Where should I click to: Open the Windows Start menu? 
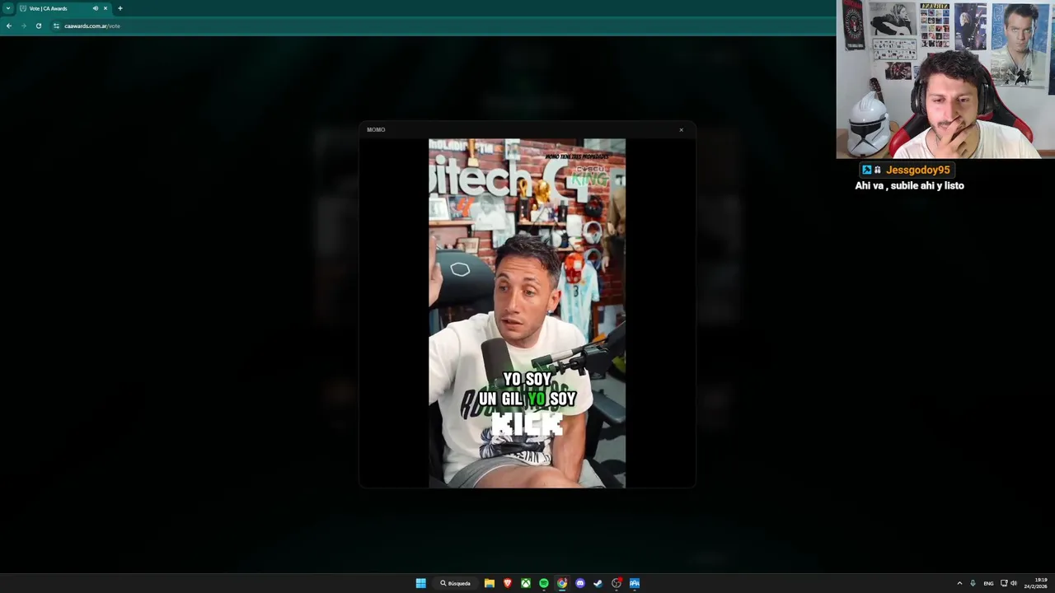click(420, 583)
